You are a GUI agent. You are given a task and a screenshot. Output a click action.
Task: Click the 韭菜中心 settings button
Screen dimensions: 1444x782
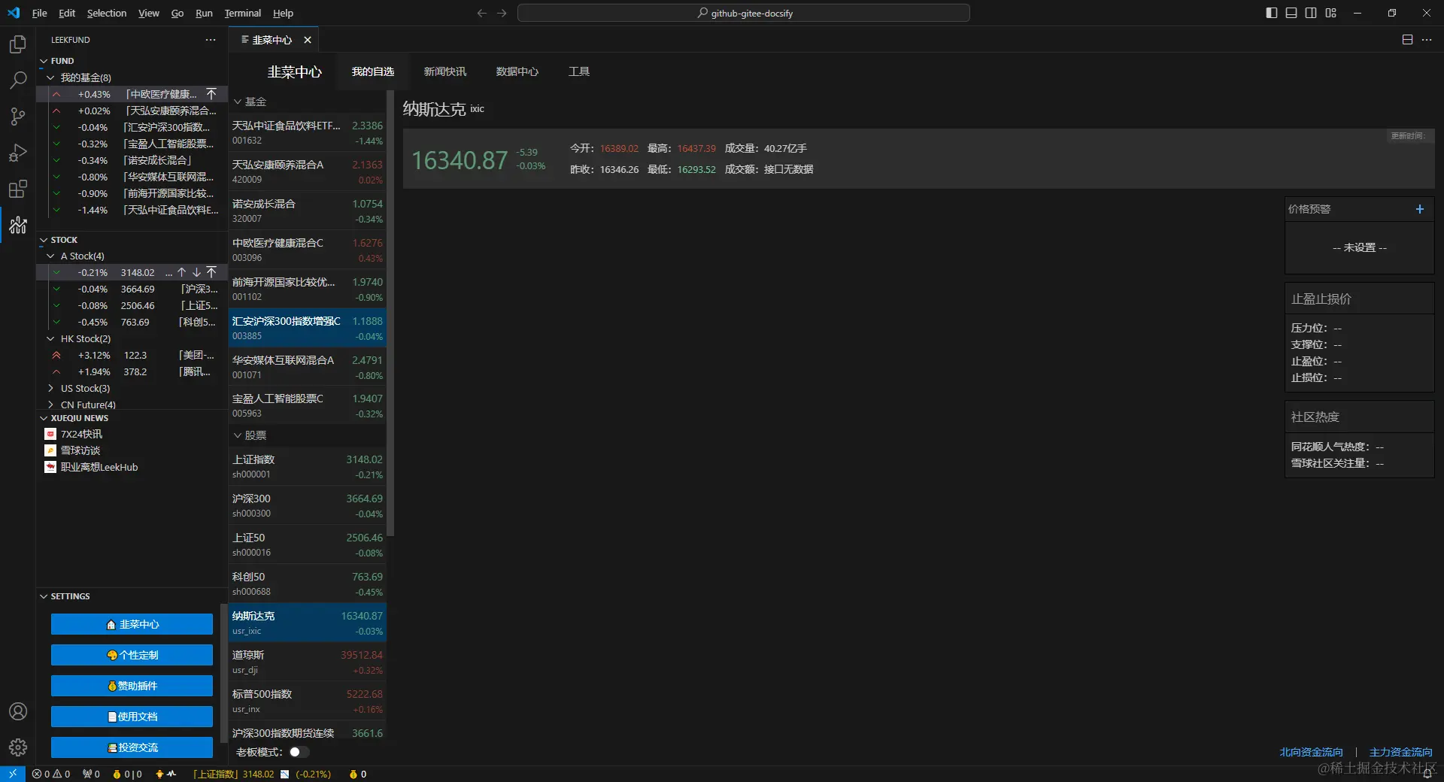(132, 624)
